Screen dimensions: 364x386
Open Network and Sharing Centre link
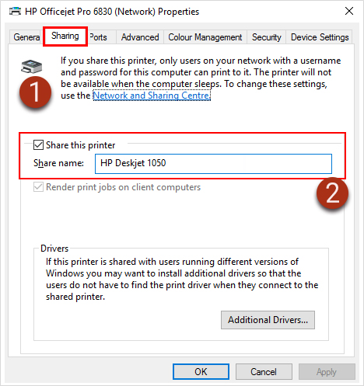(152, 96)
